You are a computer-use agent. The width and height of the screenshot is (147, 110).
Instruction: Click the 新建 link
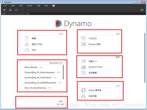pos(34,38)
